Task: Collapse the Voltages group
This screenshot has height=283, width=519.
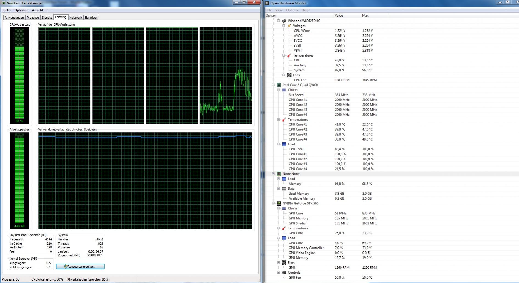Action: 284,26
